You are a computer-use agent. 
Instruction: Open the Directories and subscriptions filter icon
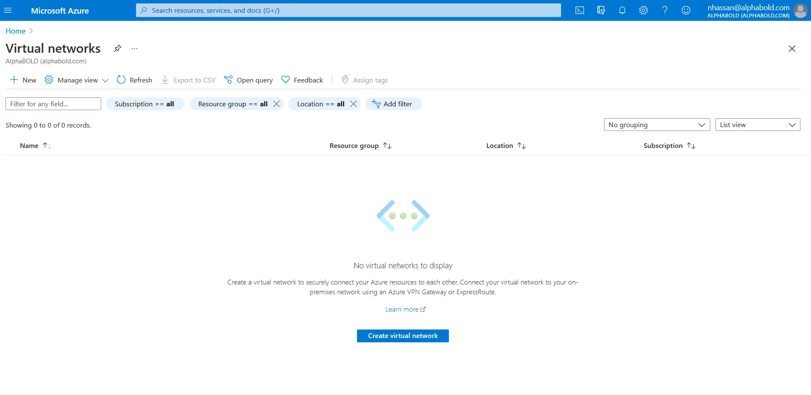tap(601, 11)
